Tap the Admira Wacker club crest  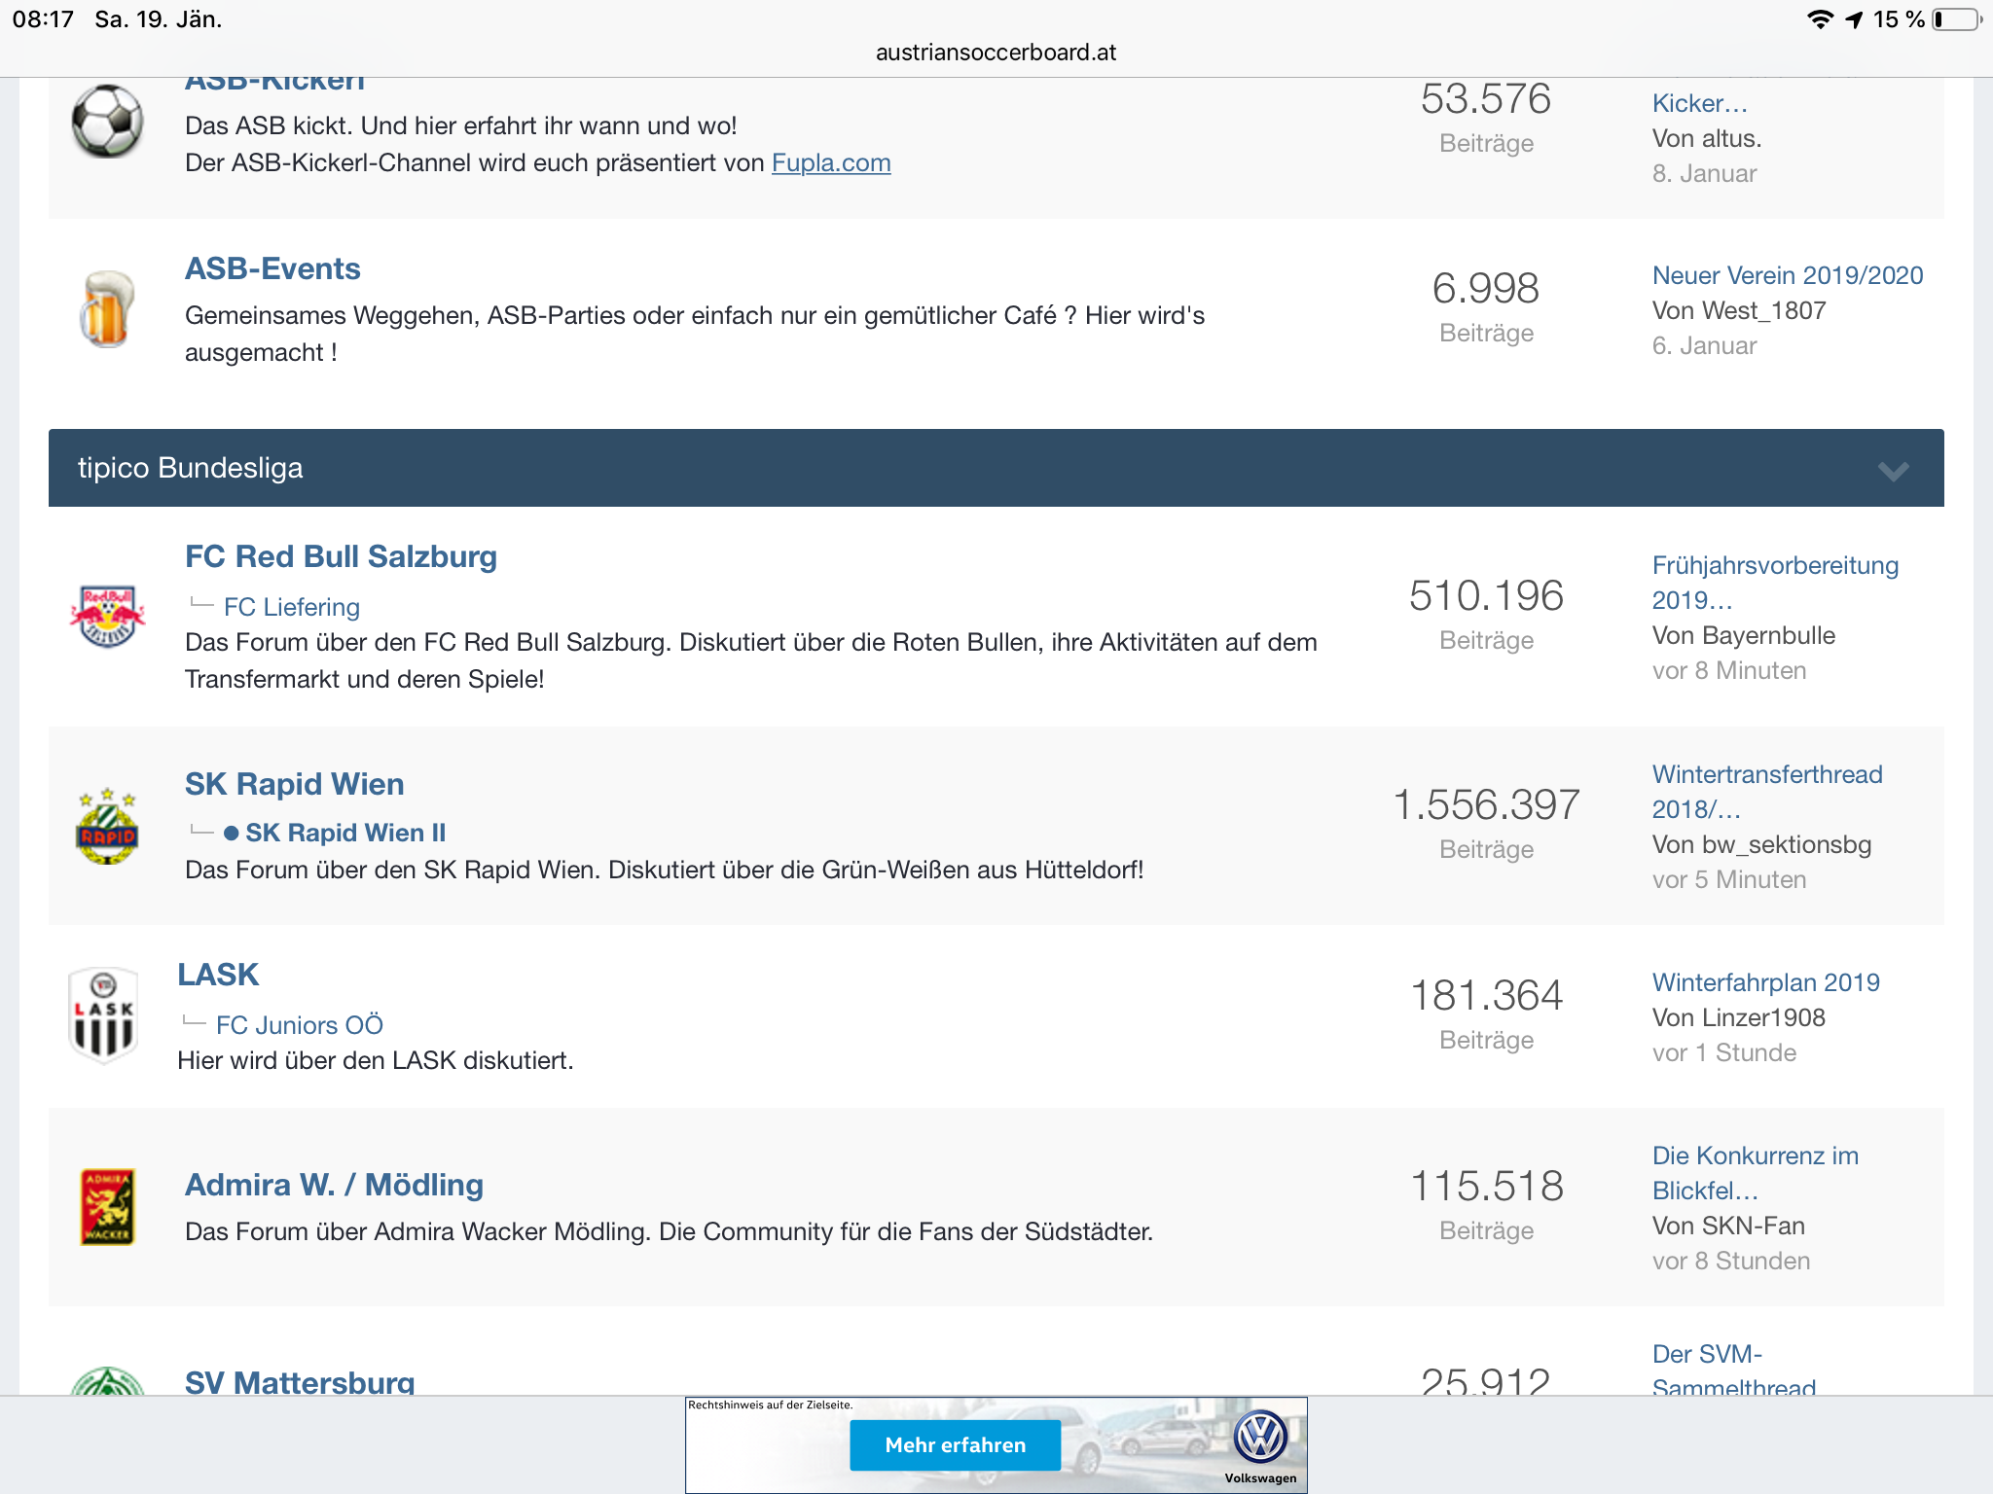point(107,1207)
